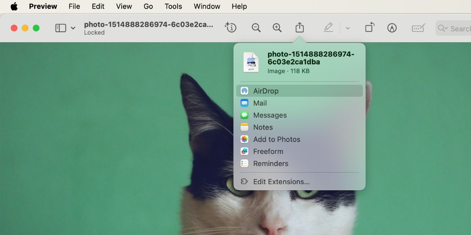Save the image to Notes
This screenshot has height=235, width=471.
(262, 127)
